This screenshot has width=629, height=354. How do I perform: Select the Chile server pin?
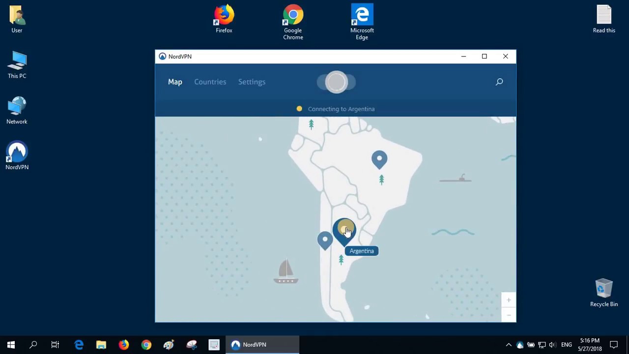[325, 240]
